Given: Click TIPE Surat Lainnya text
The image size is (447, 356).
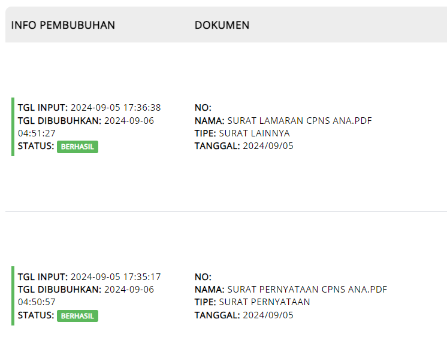Looking at the screenshot, I should click(x=242, y=133).
